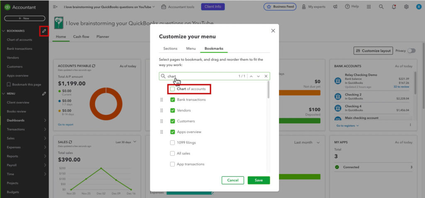Collapse the MENU section
The width and height of the screenshot is (425, 198).
coord(3,93)
